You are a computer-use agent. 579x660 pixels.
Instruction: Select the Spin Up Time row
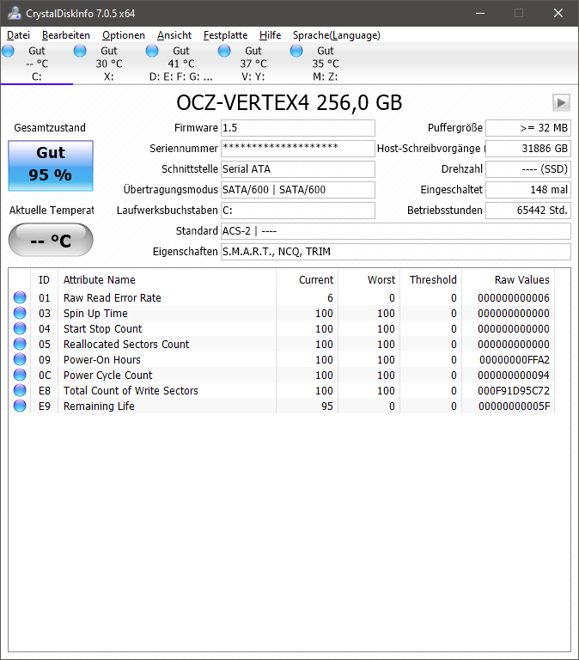click(282, 313)
